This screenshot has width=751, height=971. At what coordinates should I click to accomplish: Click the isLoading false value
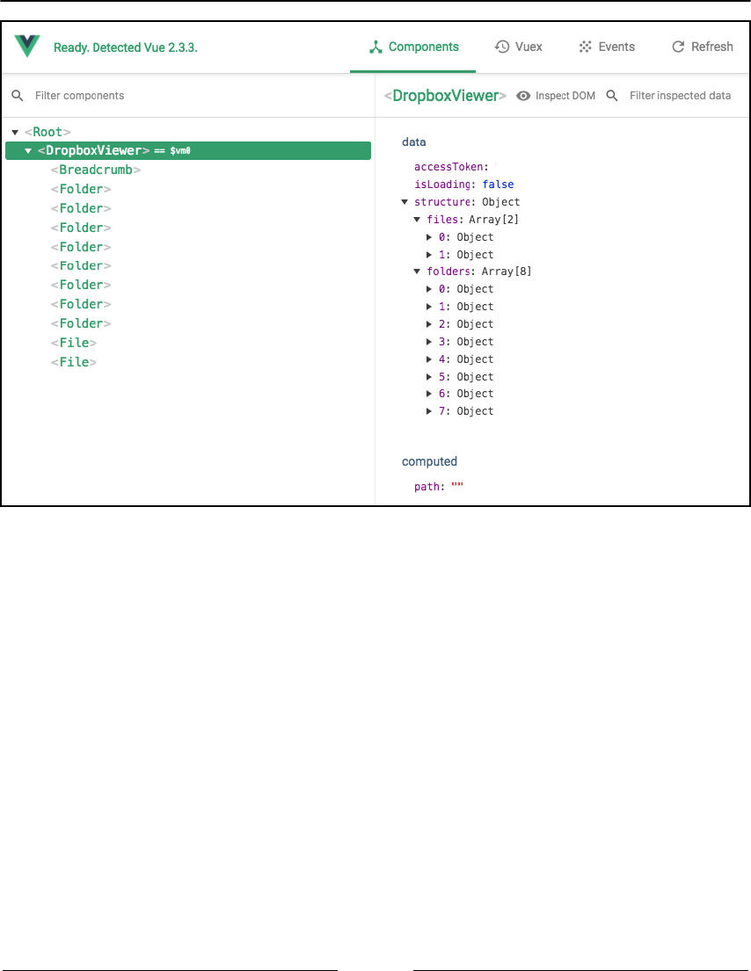pyautogui.click(x=499, y=185)
